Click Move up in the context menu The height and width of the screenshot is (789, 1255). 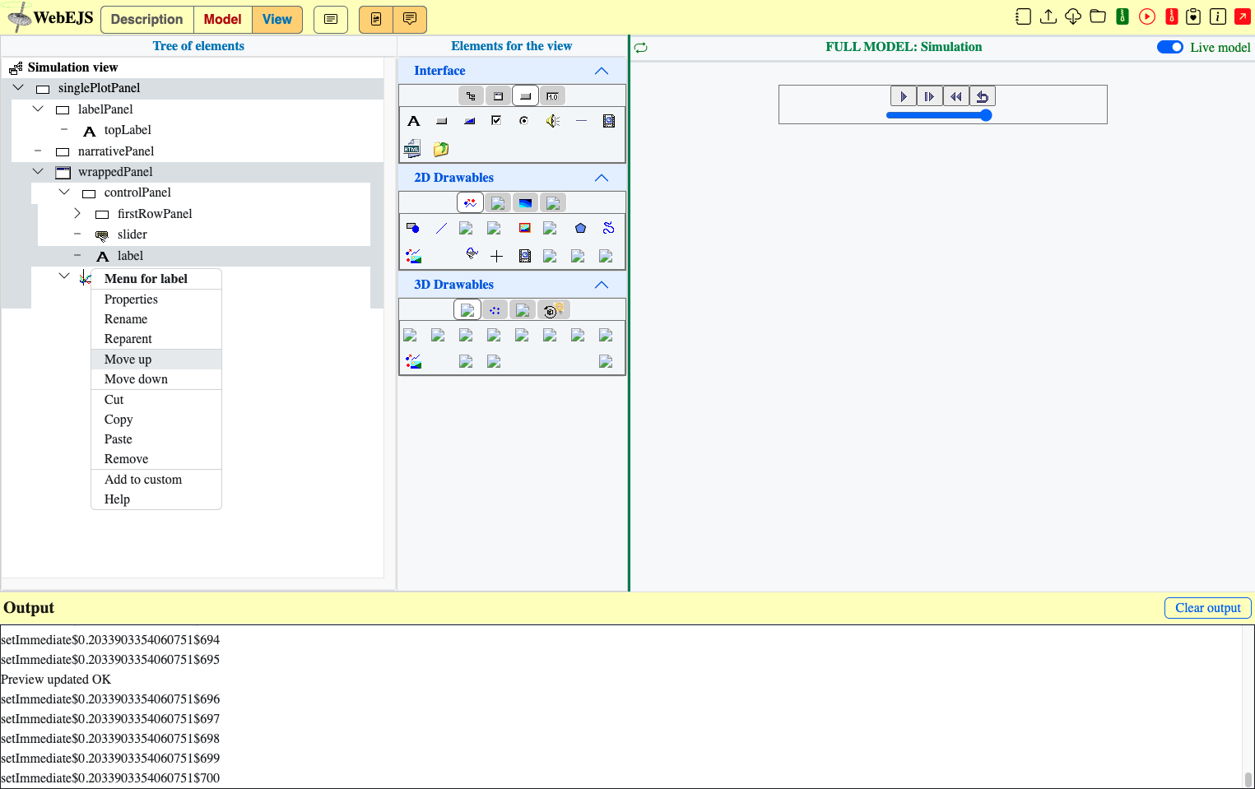pyautogui.click(x=156, y=360)
